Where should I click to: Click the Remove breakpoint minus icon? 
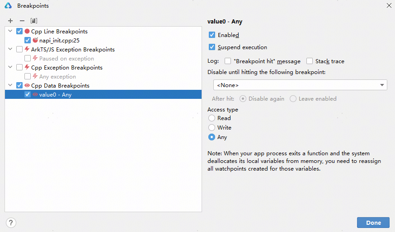(x=22, y=21)
